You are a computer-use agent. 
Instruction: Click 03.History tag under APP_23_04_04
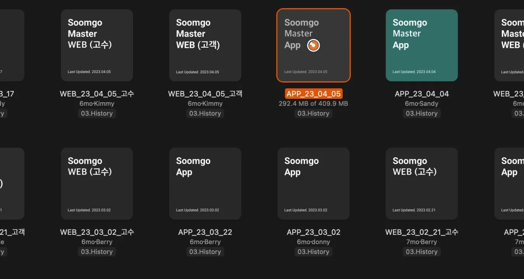422,114
